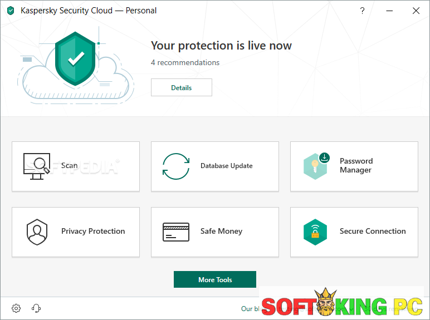Click the Details button

pyautogui.click(x=182, y=87)
